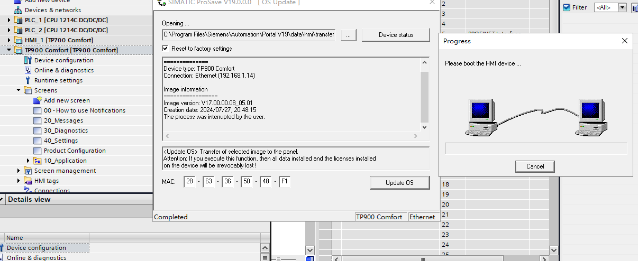
Task: Click the 40_Settings screen icon
Action: point(37,141)
